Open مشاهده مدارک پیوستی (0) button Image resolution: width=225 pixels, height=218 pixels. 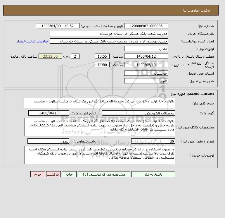click(104, 174)
